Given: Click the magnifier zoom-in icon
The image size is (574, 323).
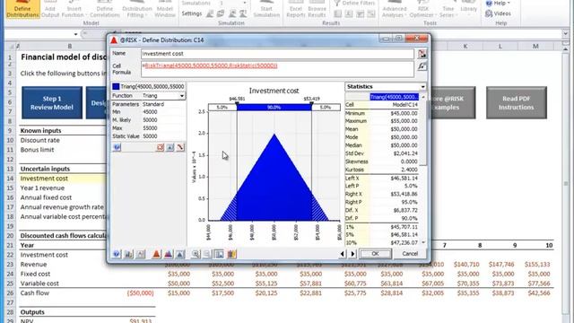Looking at the screenshot, I should 196,254.
